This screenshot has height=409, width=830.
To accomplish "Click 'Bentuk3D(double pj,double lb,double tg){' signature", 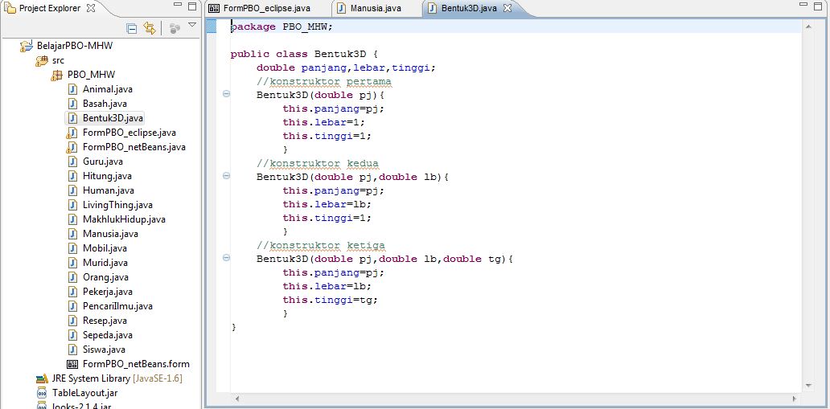I will click(x=384, y=259).
